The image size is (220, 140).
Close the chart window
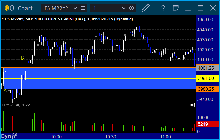[x=213, y=8]
